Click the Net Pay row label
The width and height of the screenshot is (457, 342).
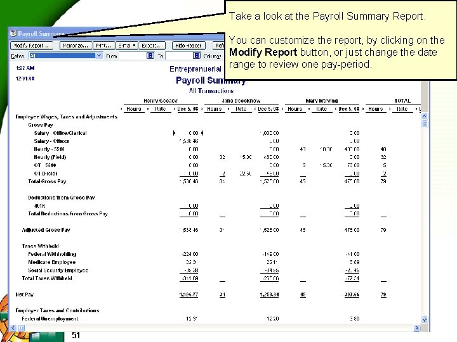point(25,294)
